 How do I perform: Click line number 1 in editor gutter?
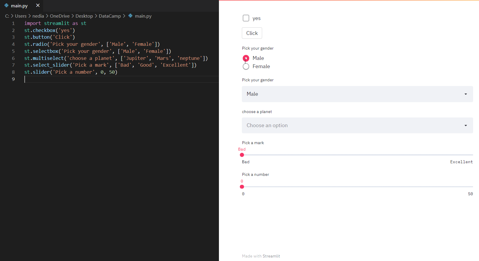coord(13,23)
